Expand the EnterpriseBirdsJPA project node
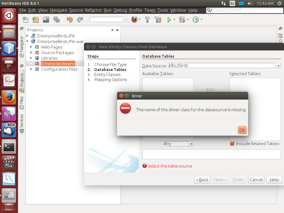284x213 pixels. (27, 36)
